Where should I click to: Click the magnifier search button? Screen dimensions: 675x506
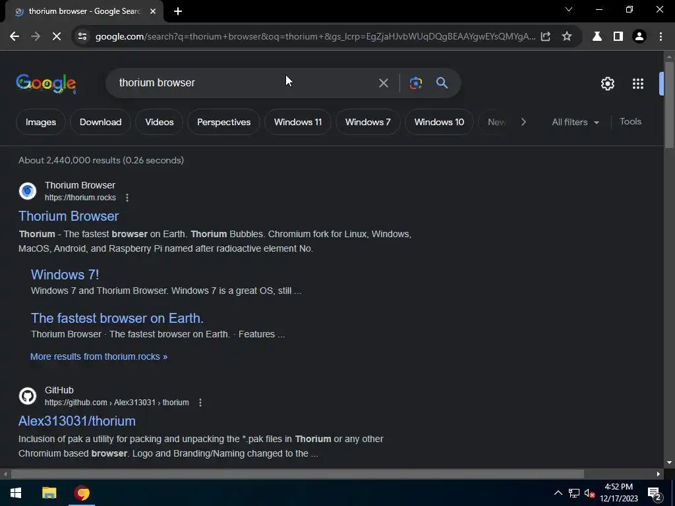(442, 83)
